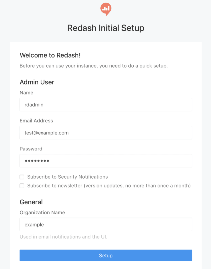Click the Admin User section heading
The height and width of the screenshot is (269, 211).
37,82
